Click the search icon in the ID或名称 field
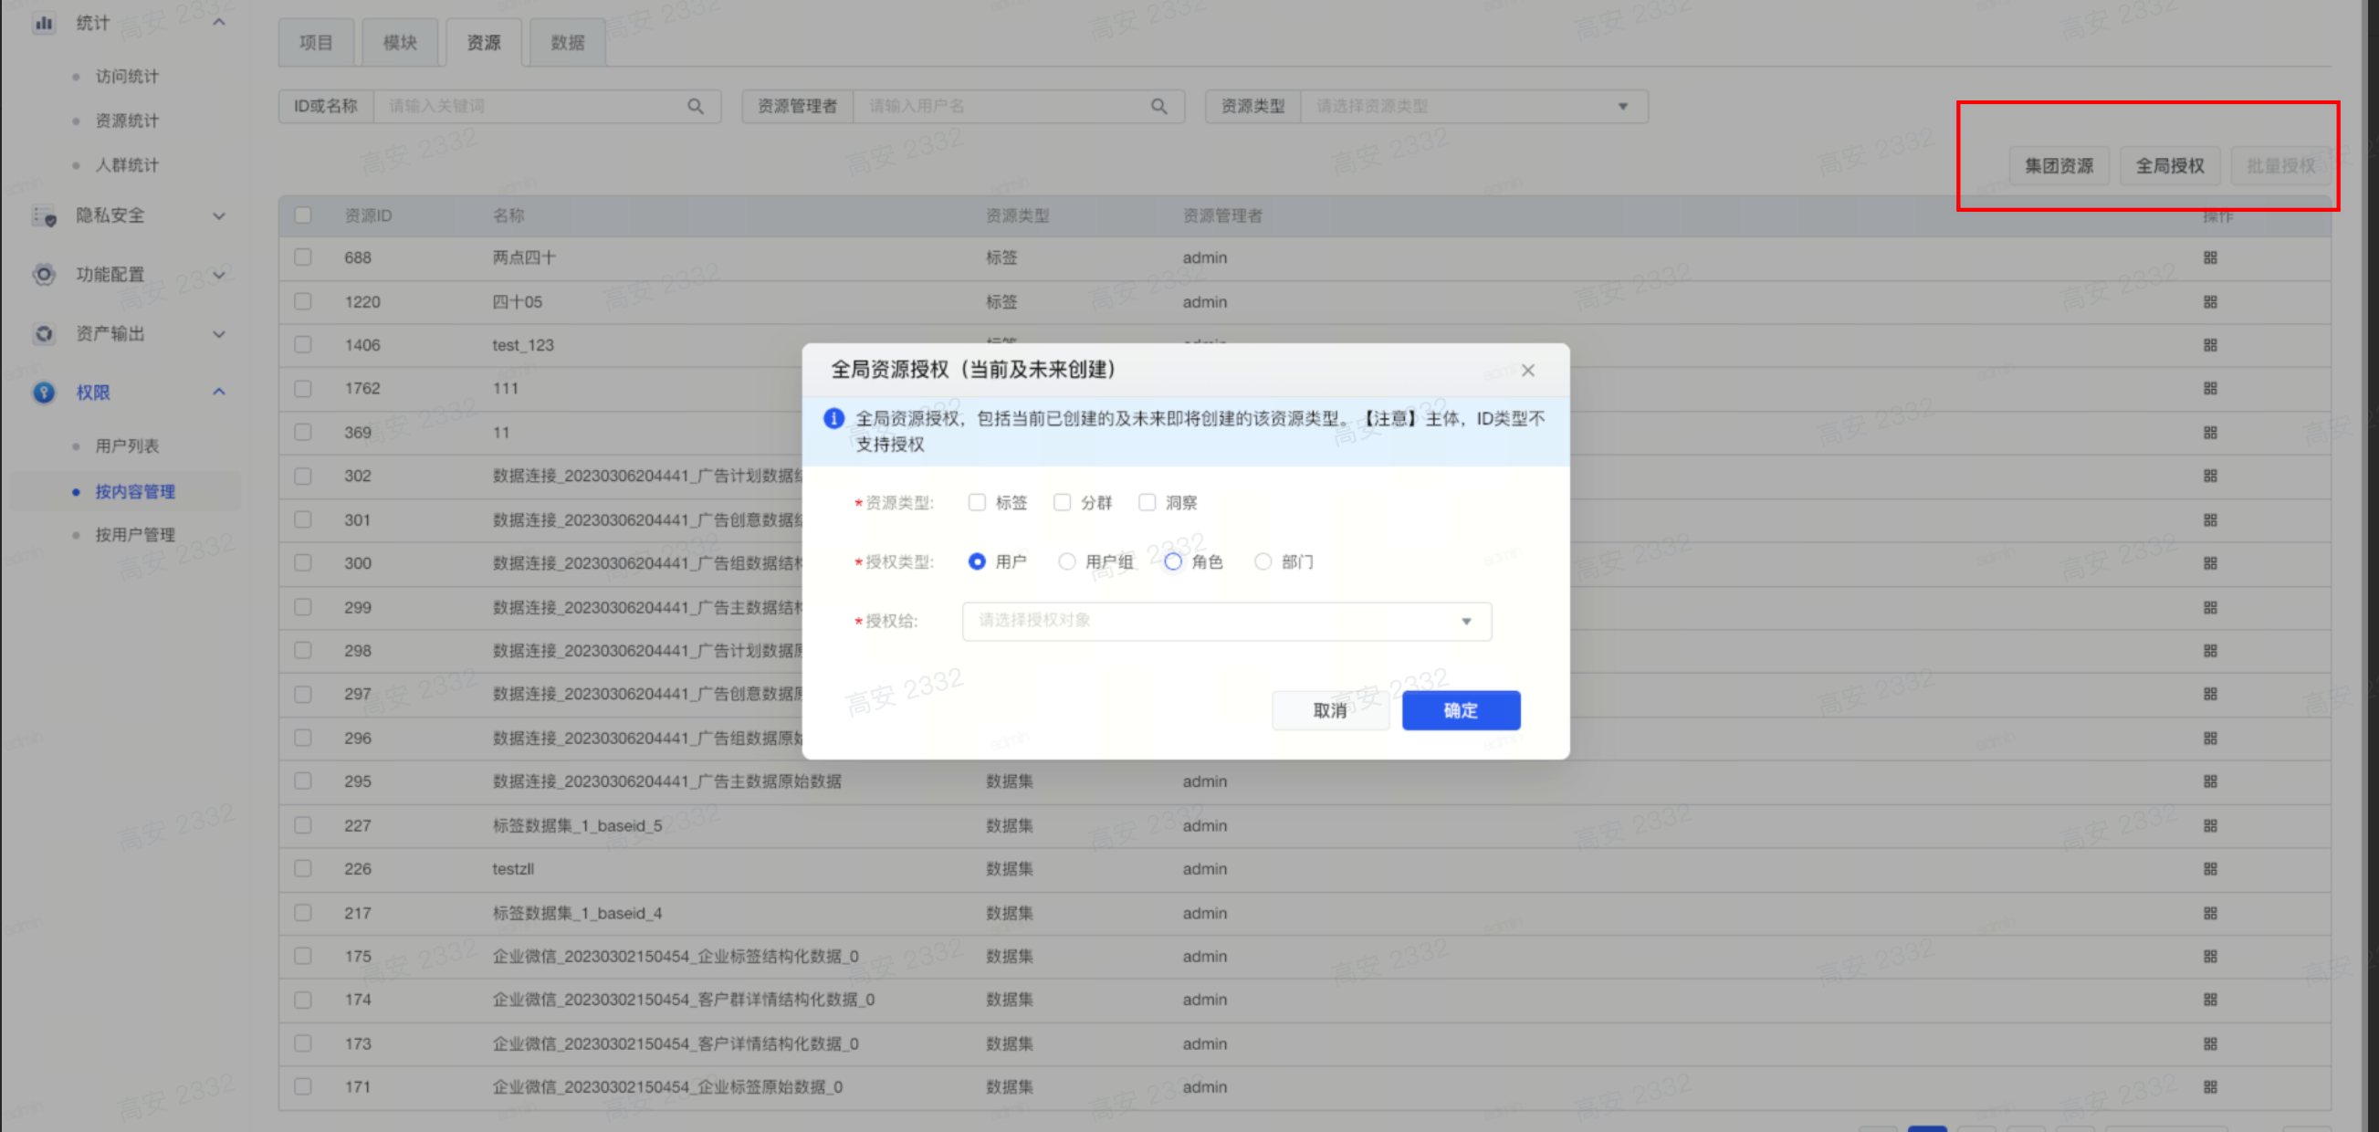The height and width of the screenshot is (1132, 2379). pyautogui.click(x=696, y=106)
